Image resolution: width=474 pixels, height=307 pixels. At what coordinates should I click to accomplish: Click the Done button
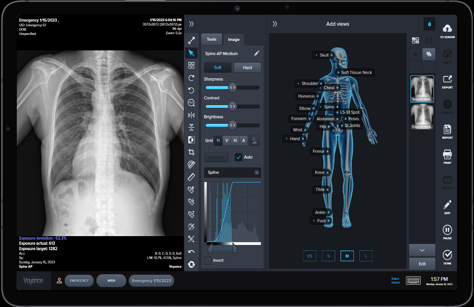(x=447, y=257)
